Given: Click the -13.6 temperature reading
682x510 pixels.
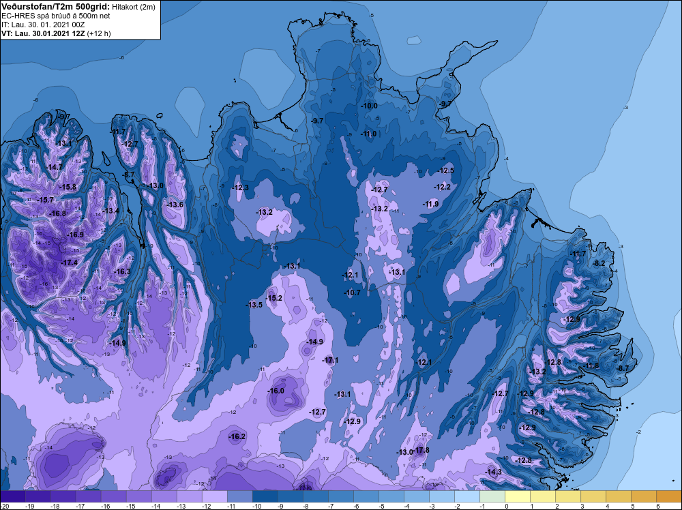Looking at the screenshot, I should (175, 205).
